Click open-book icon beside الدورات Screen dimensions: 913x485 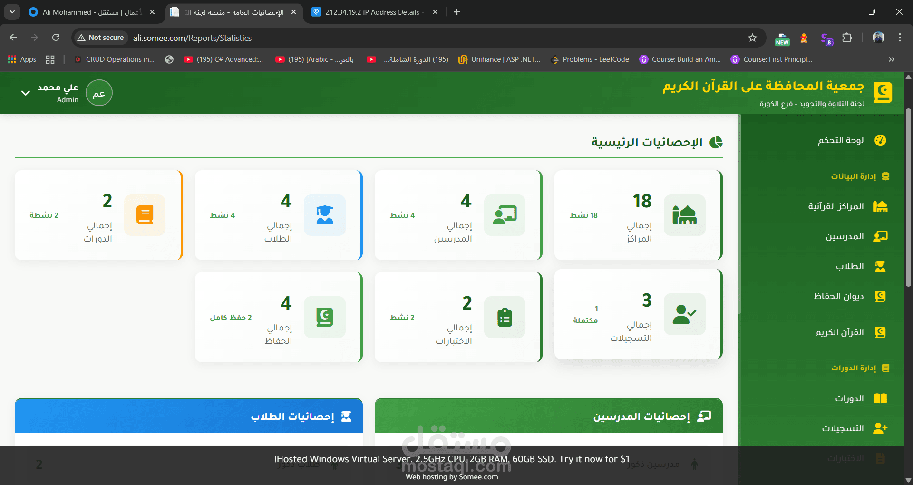[x=880, y=398]
